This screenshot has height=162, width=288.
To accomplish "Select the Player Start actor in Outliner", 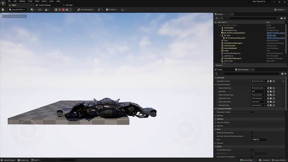I will pos(228,61).
